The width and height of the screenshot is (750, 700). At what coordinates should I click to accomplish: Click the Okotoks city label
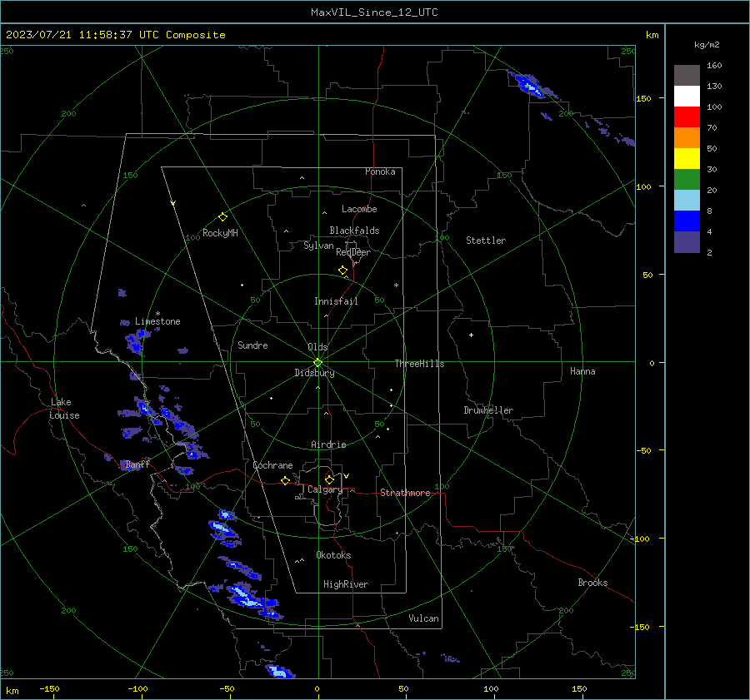[x=334, y=555]
